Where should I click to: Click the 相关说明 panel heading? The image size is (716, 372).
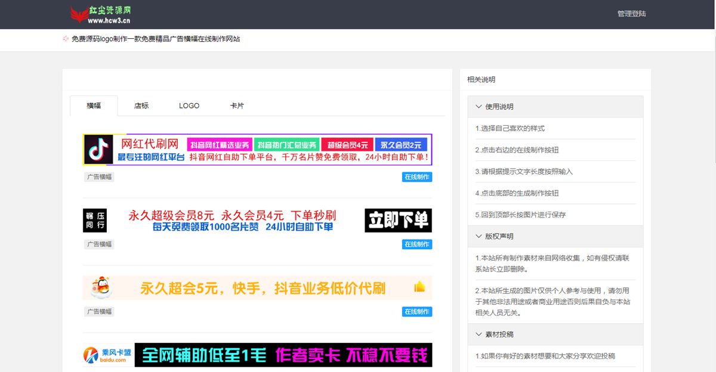[x=481, y=79]
